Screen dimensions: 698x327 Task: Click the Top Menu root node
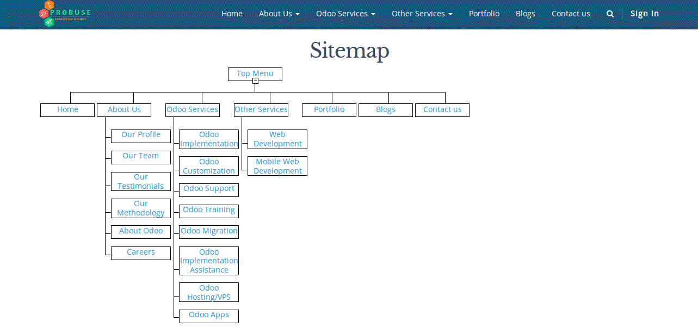255,74
